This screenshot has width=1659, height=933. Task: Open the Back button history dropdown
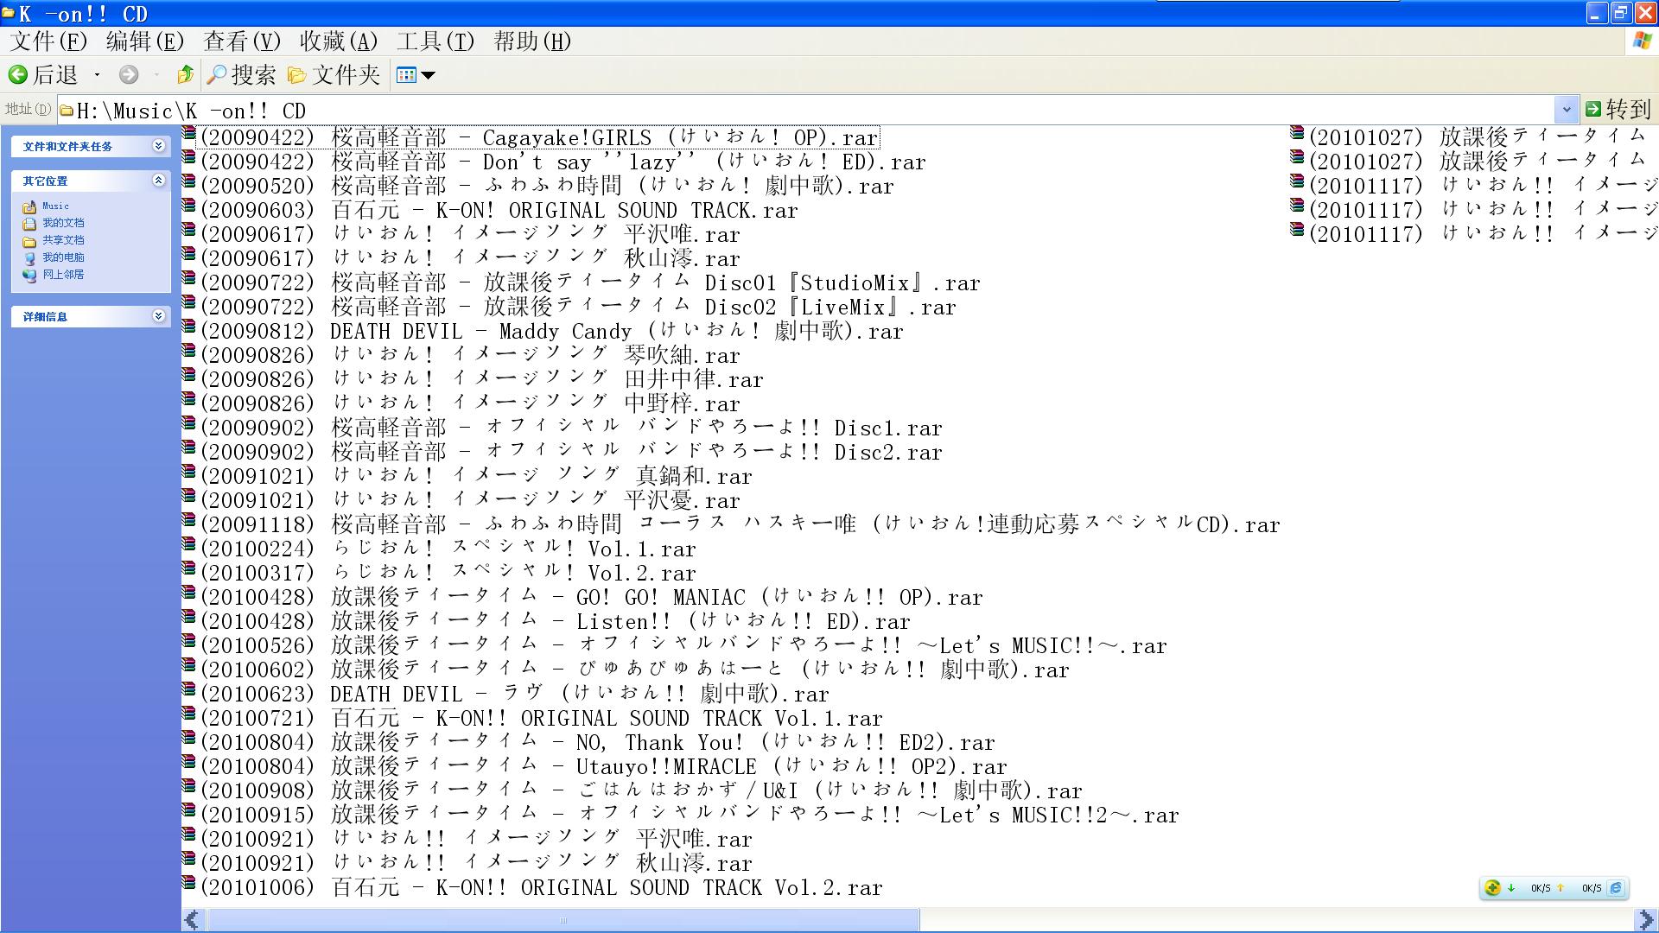97,75
